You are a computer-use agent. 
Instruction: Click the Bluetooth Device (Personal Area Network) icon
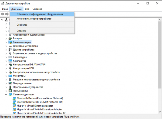(14, 98)
